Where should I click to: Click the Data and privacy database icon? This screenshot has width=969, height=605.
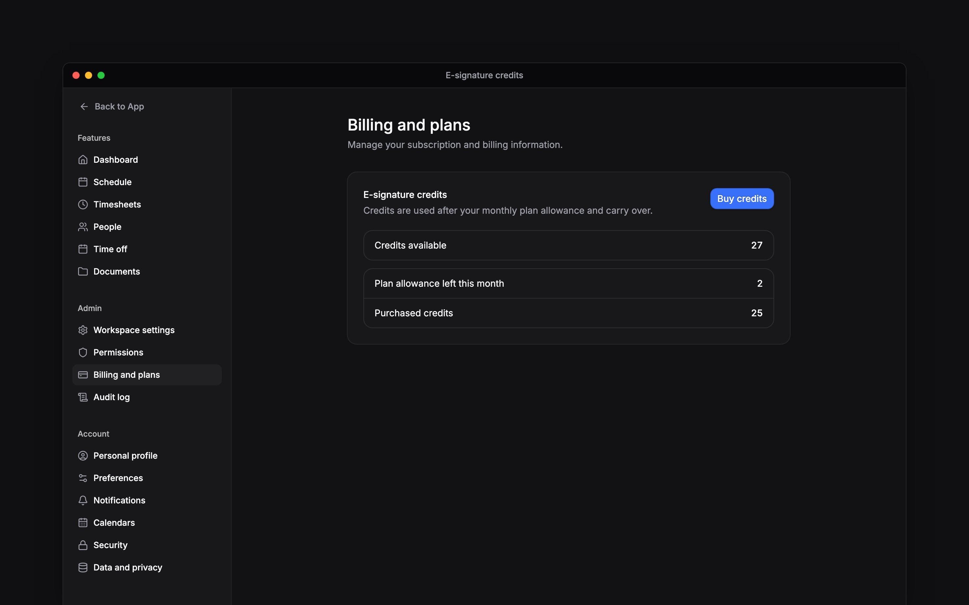83,568
